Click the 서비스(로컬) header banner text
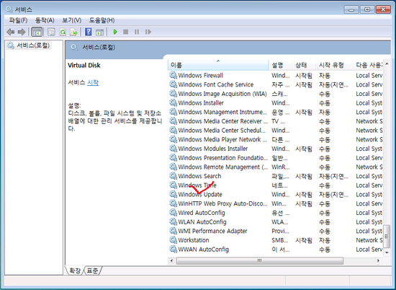 pos(99,48)
